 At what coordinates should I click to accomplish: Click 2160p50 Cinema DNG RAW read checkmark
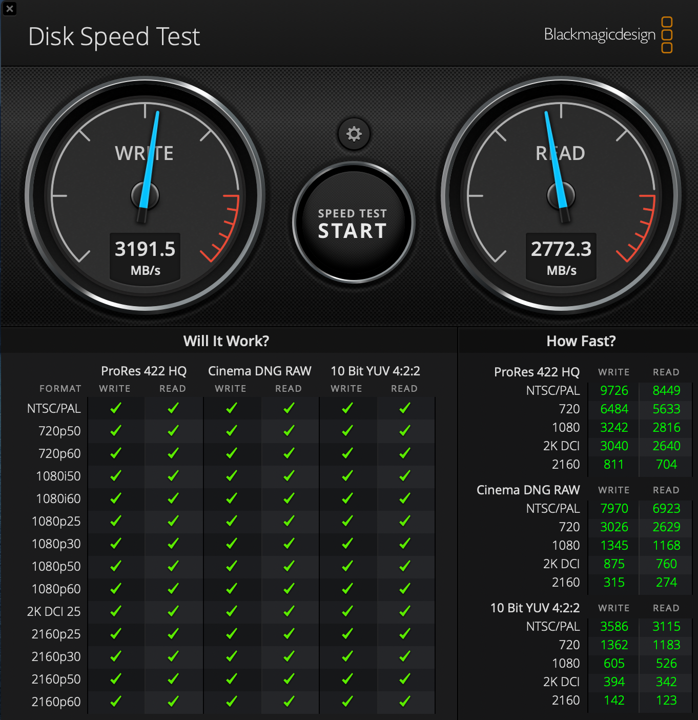coord(289,679)
